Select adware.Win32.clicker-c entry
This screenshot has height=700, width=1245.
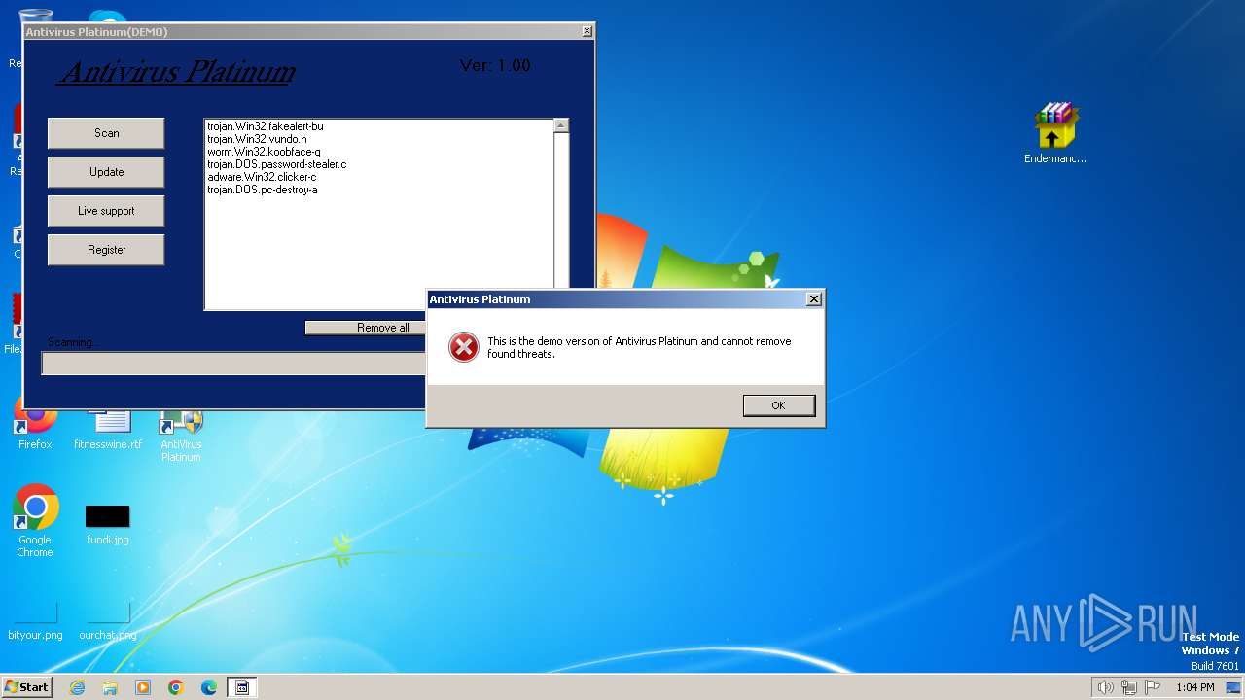tap(262, 177)
